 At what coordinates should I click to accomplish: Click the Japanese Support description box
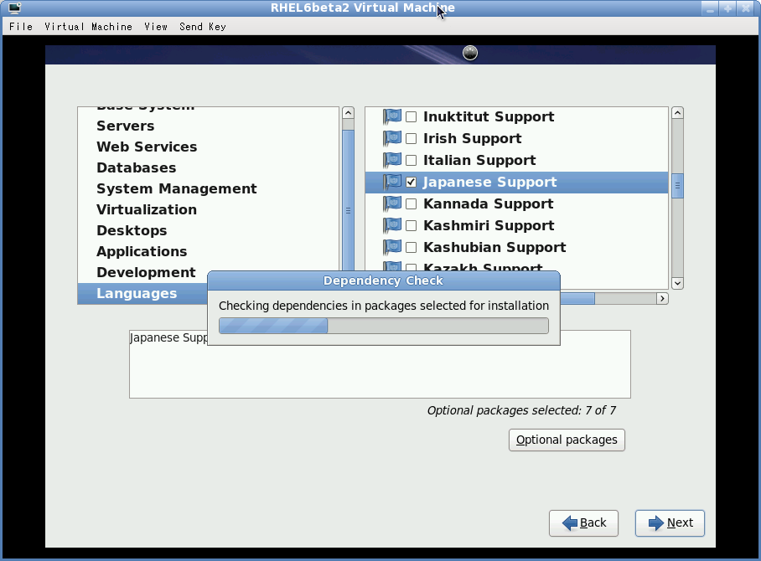[x=380, y=364]
